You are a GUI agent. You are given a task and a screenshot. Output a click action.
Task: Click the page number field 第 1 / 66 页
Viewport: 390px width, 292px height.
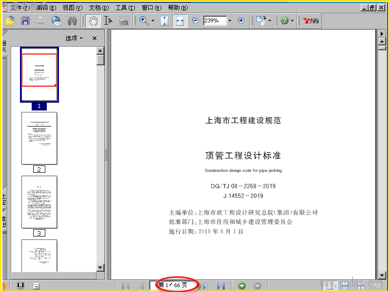pyautogui.click(x=174, y=285)
